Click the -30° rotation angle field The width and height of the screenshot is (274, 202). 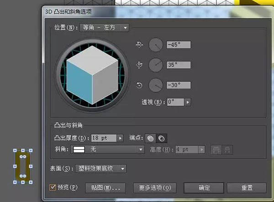179,85
